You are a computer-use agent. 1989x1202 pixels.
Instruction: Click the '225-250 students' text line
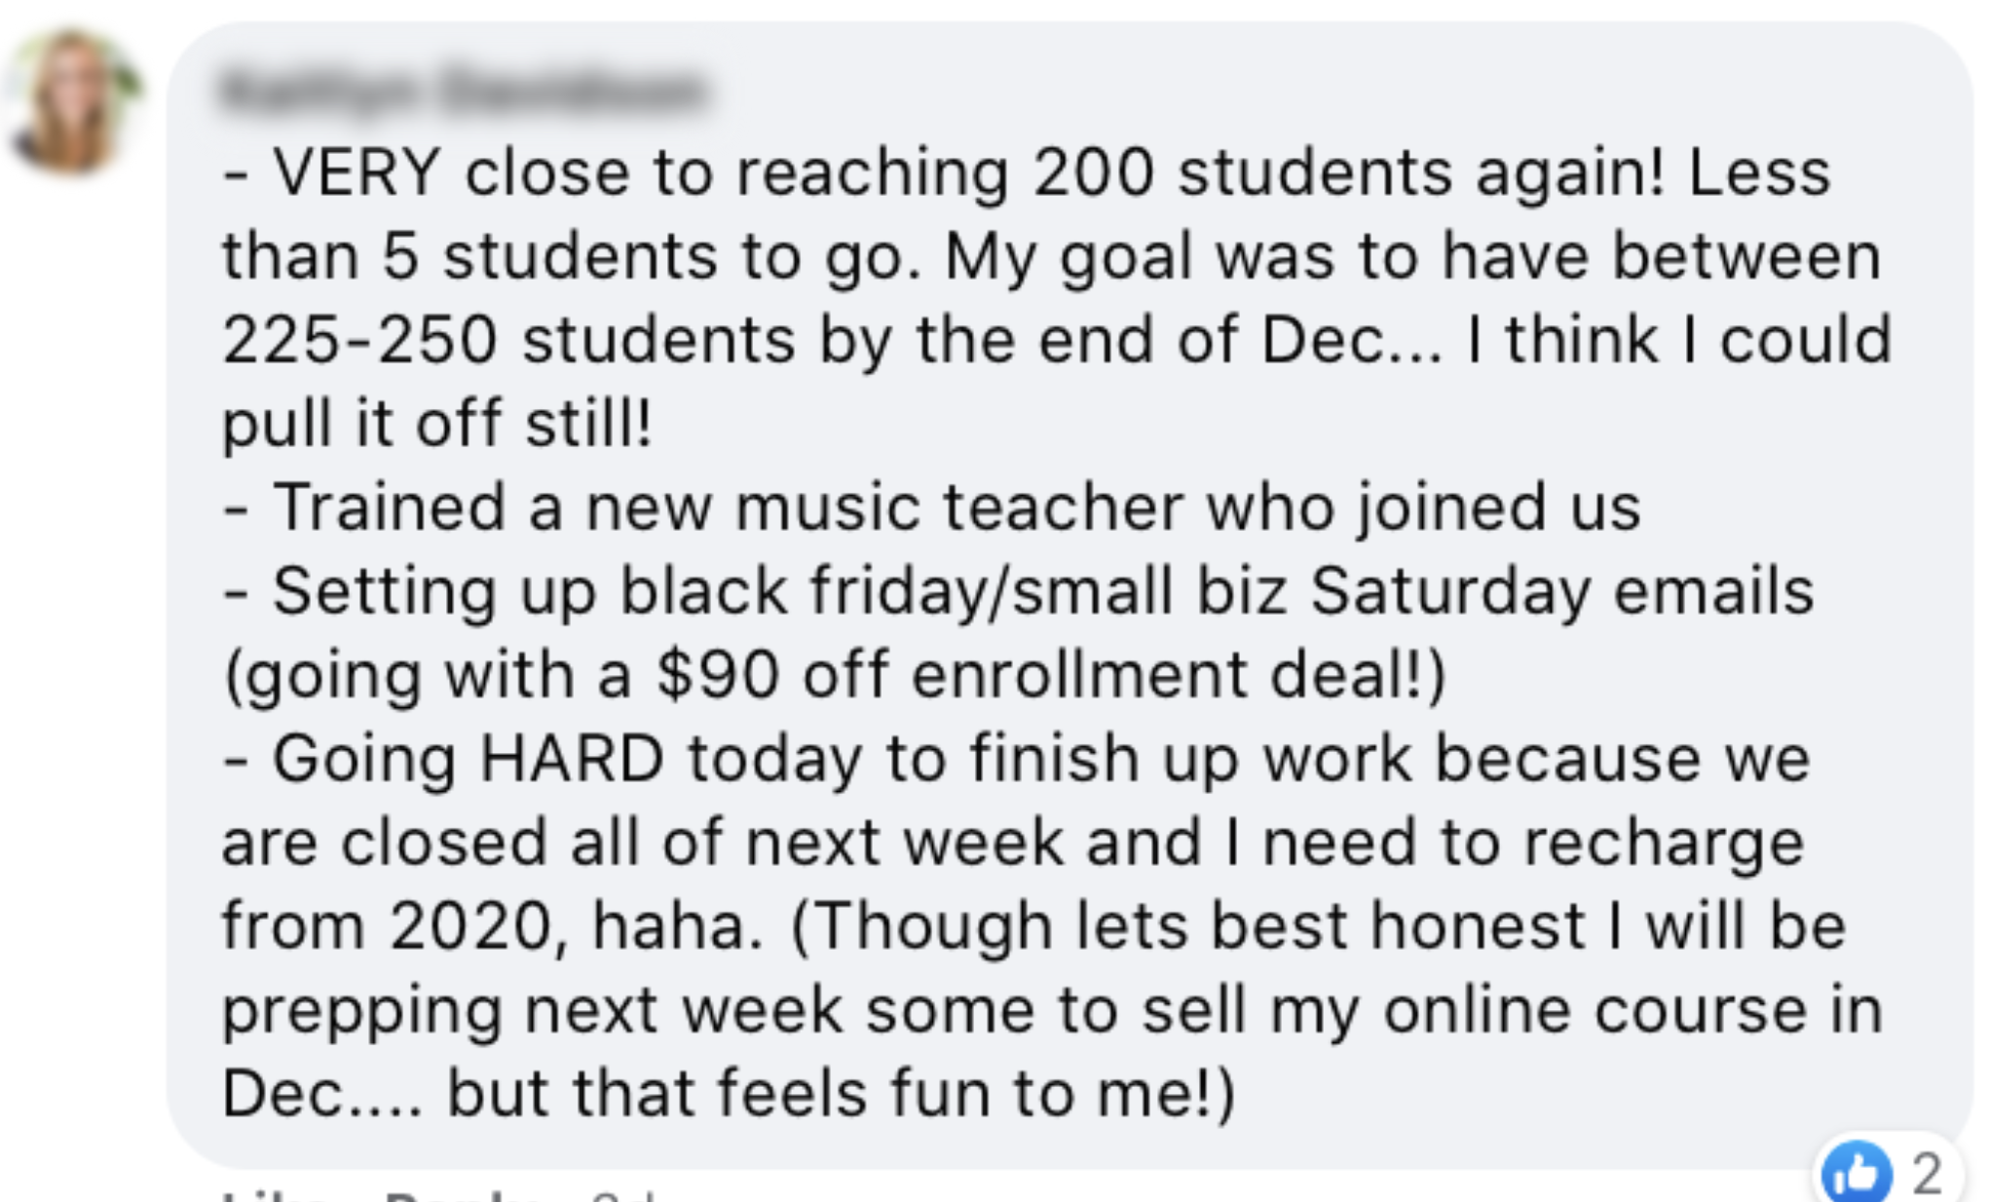[x=1057, y=341]
